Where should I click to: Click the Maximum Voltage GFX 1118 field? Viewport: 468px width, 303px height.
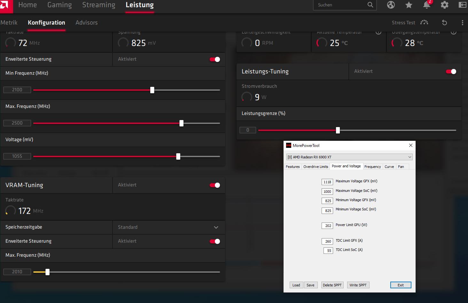327,182
